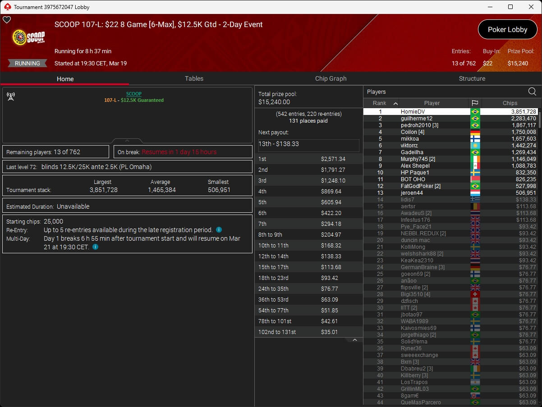Click the Multi-Day info icon
The image size is (542, 407).
click(x=96, y=247)
